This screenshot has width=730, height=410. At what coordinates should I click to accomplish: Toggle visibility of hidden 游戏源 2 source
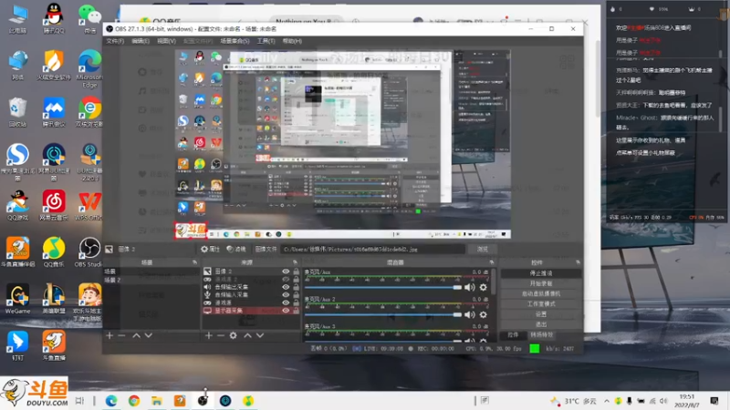(286, 280)
